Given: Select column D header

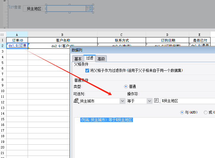Looking at the screenshot, I should 167,35.
